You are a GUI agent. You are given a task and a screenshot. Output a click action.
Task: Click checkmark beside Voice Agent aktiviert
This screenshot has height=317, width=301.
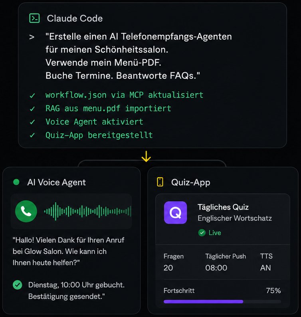[x=32, y=122]
